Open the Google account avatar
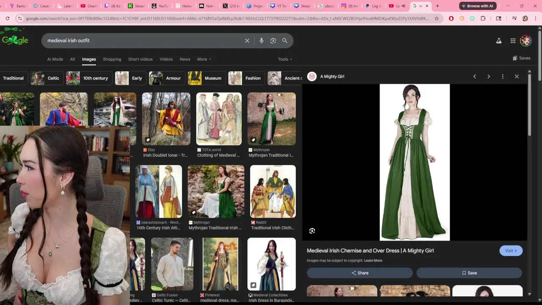Image resolution: width=542 pixels, height=305 pixels. (526, 41)
